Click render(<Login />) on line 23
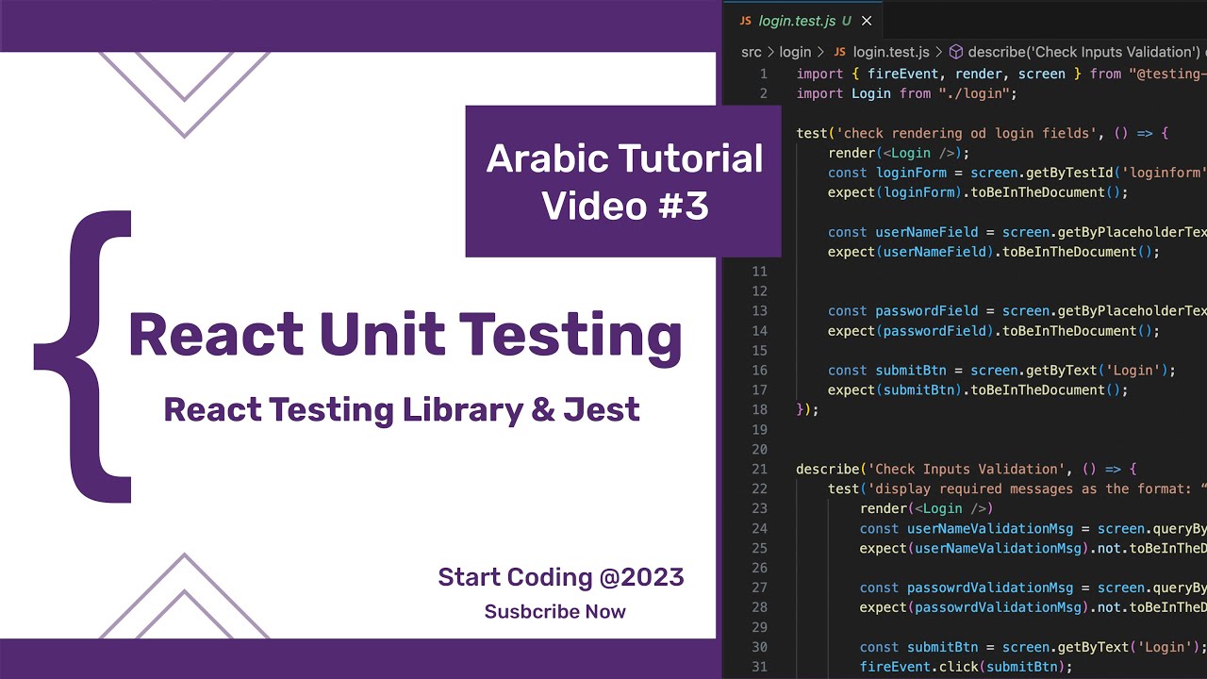This screenshot has width=1207, height=679. 926,508
